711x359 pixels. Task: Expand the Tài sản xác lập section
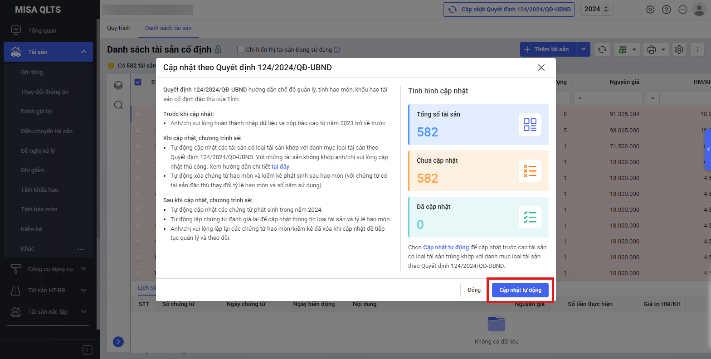click(83, 311)
